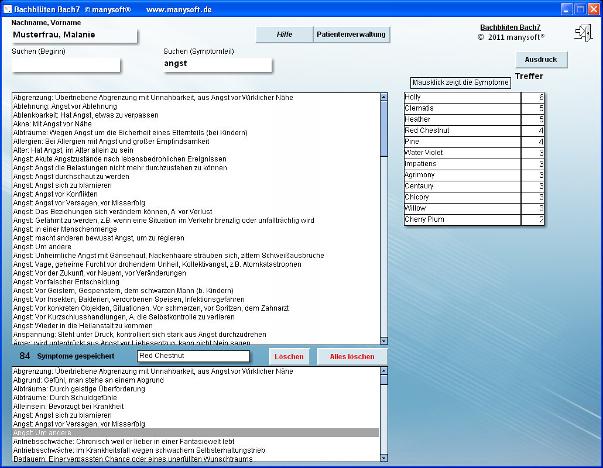Click the Ausdruck print button
Viewport: 603px width, 468px height.
(541, 60)
